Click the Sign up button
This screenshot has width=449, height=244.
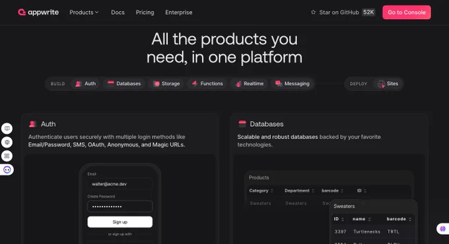[120, 222]
